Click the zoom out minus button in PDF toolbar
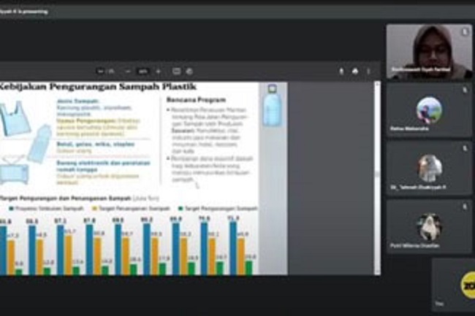The image size is (475, 316). [x=127, y=72]
